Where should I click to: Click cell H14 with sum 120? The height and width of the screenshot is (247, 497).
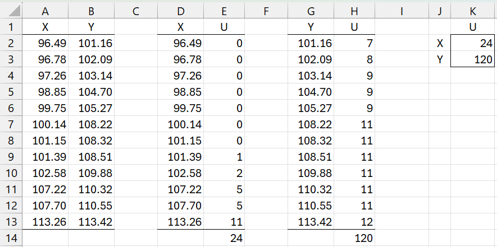point(353,237)
